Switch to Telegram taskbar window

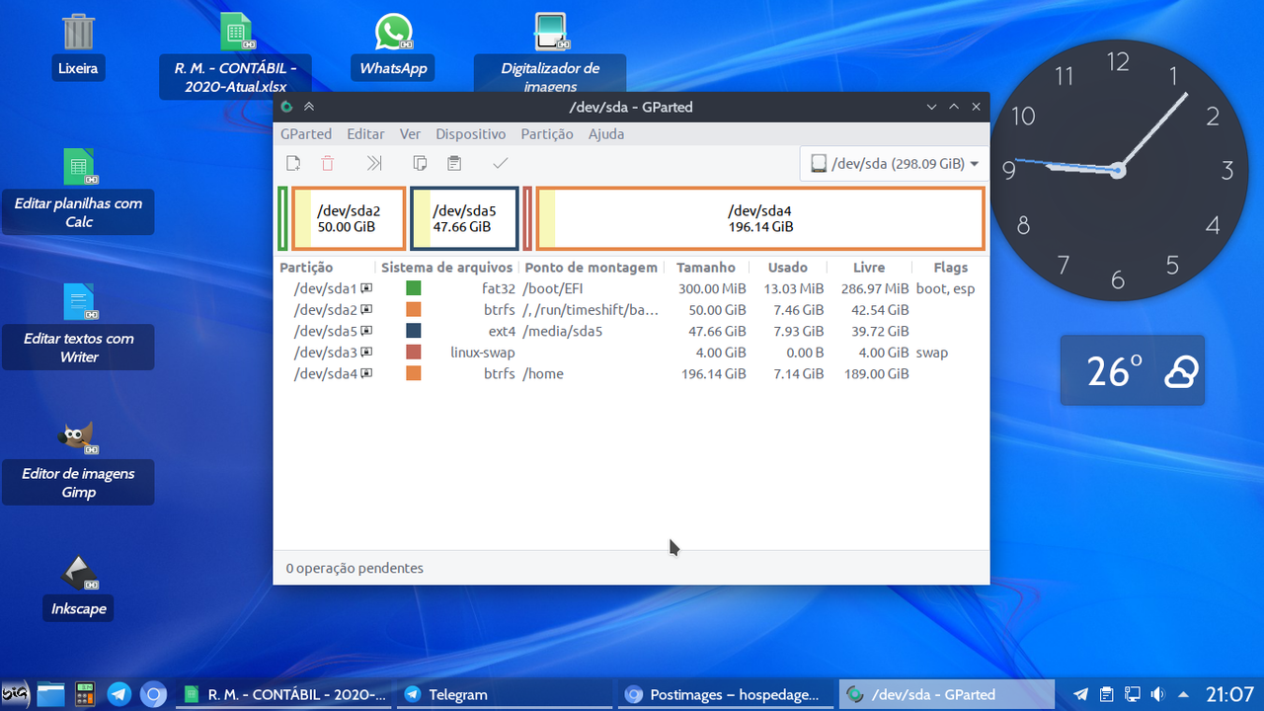pos(505,694)
